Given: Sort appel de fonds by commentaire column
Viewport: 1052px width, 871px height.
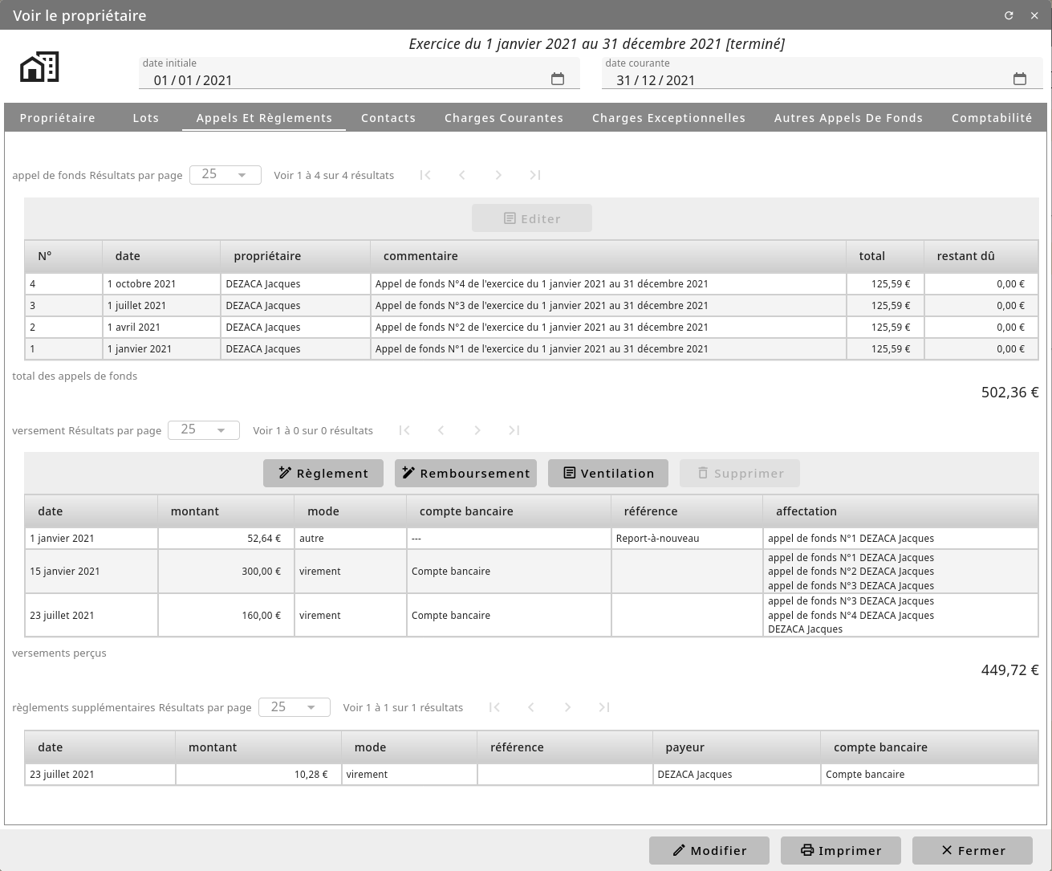Looking at the screenshot, I should point(608,256).
